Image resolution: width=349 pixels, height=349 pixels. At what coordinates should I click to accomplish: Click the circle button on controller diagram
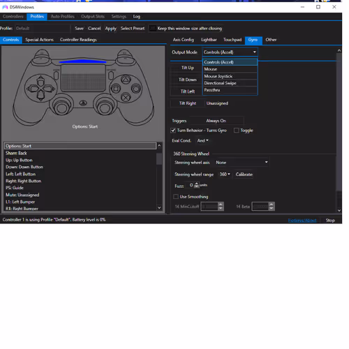[136, 89]
